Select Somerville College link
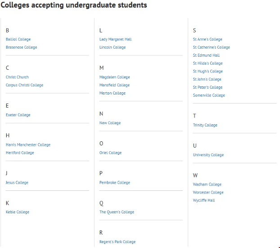 point(209,95)
